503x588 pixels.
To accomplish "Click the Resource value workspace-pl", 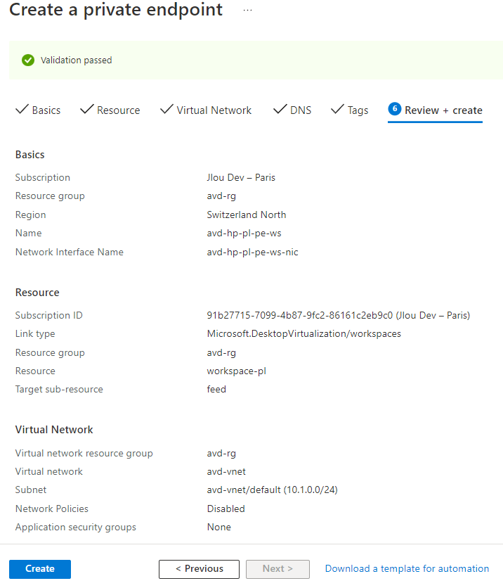I will coord(236,371).
